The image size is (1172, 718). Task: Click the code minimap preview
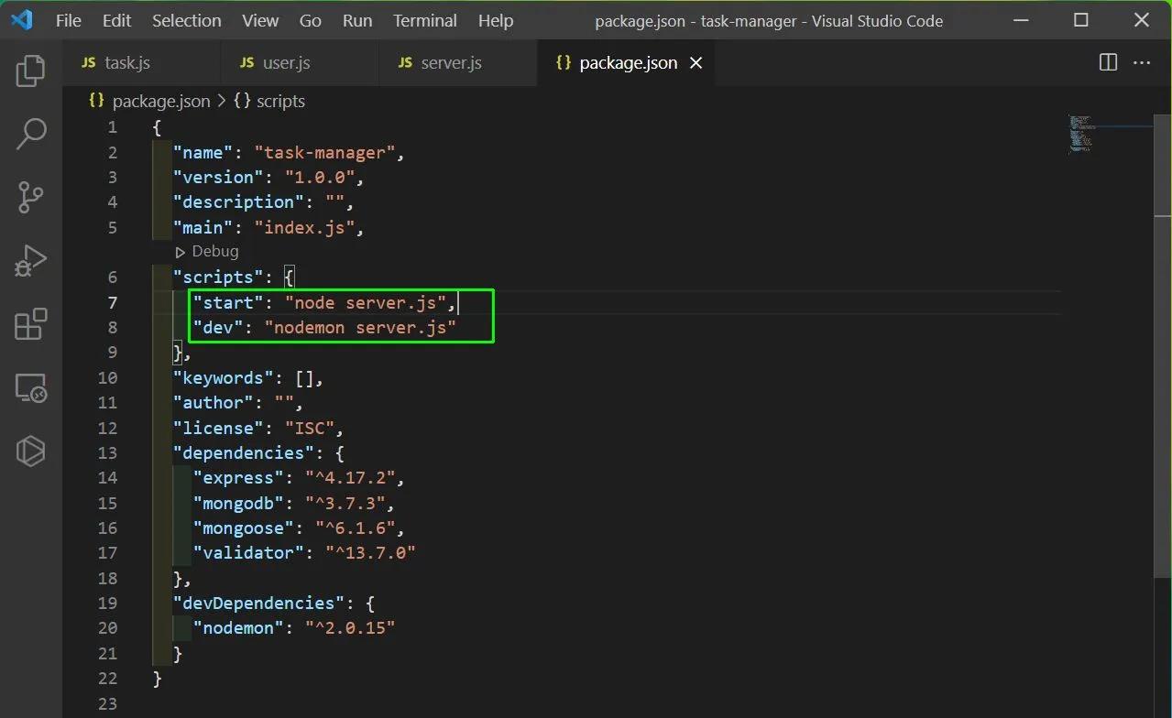pos(1080,134)
